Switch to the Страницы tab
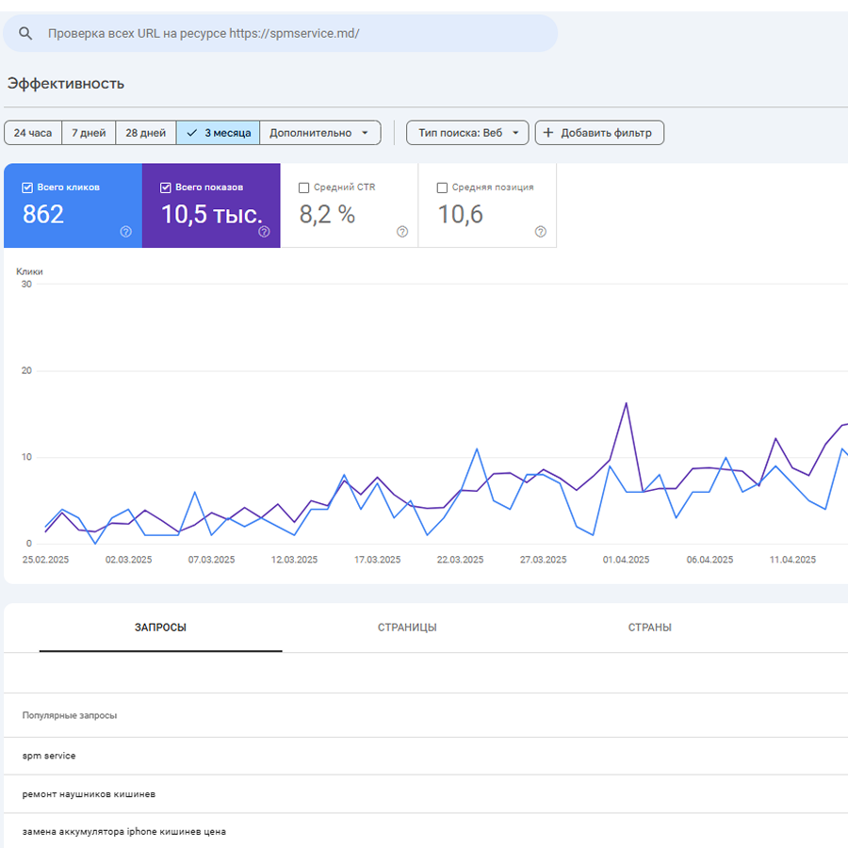 (407, 628)
